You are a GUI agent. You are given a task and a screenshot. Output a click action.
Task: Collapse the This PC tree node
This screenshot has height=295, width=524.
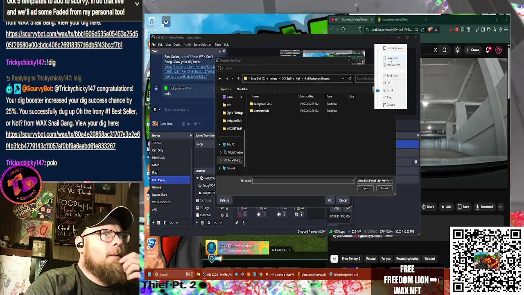[219, 145]
